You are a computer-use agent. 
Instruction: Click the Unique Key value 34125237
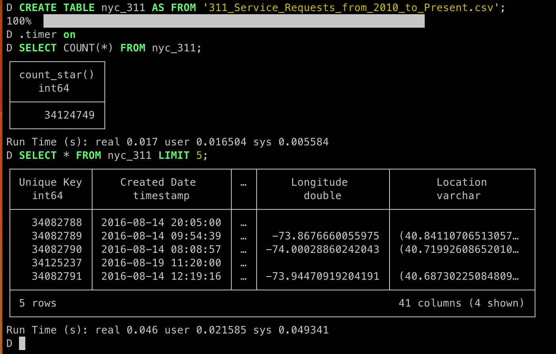click(57, 263)
